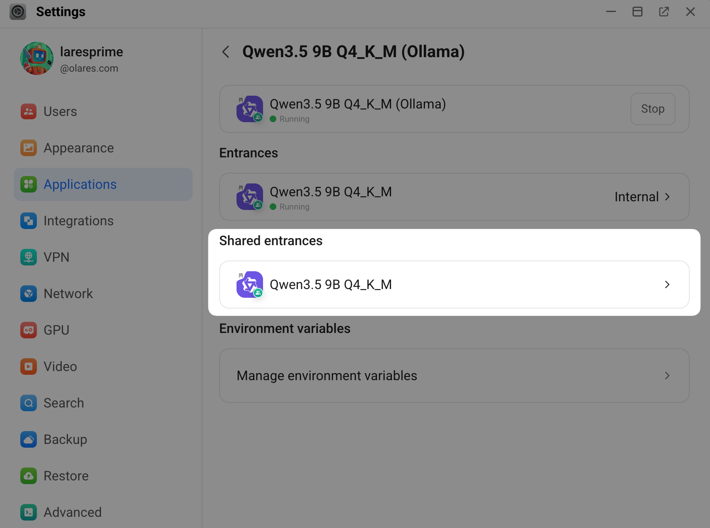Open the Integrations panel icon
This screenshot has height=528, width=710.
click(x=28, y=221)
